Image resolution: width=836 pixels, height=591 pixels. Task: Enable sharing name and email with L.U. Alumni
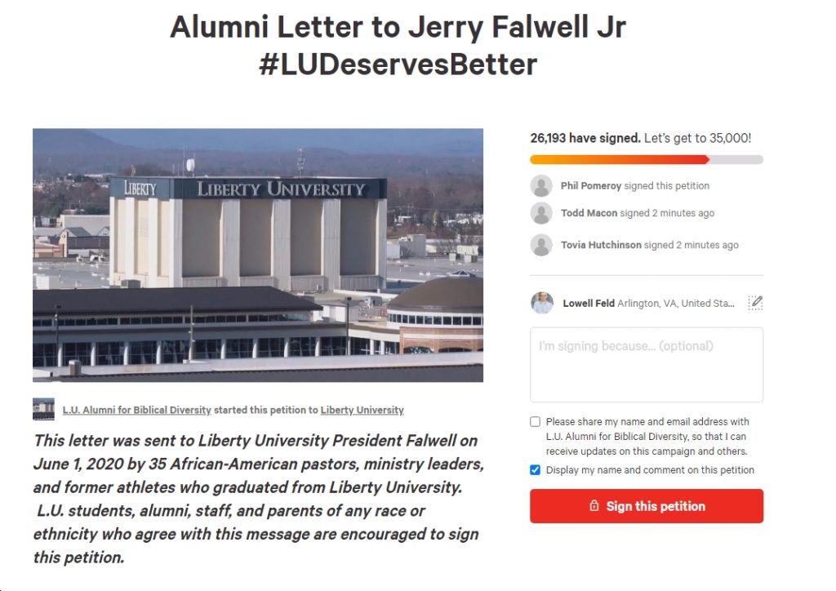pos(536,421)
